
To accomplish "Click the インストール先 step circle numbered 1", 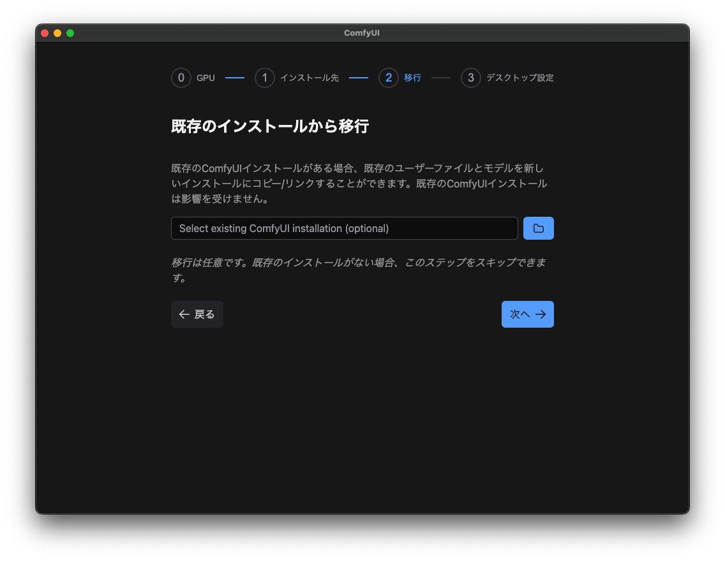I will pyautogui.click(x=265, y=77).
